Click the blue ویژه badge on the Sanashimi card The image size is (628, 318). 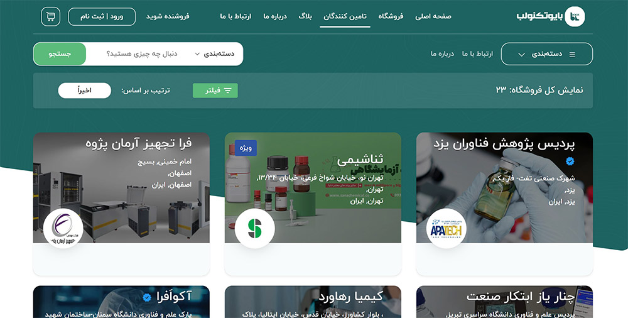[x=246, y=148]
